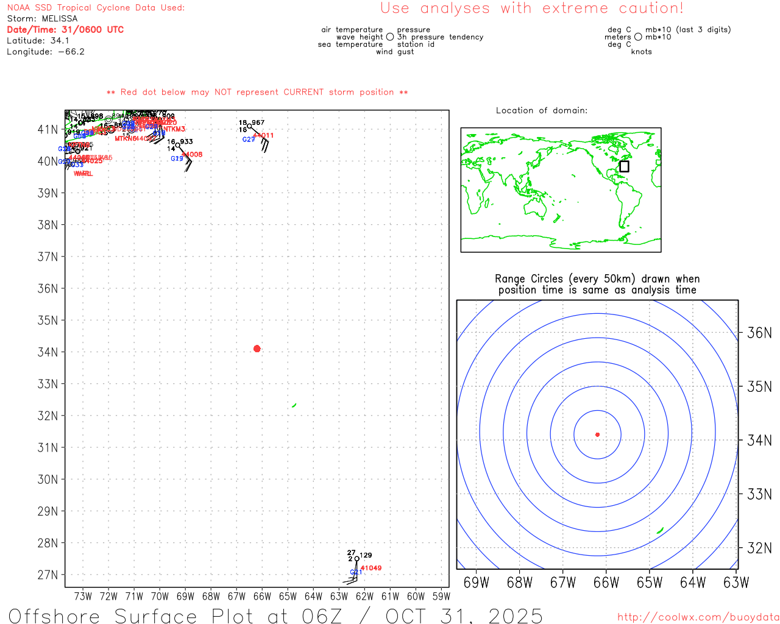Click buoy station 44011 label
The image size is (780, 624).
[264, 135]
